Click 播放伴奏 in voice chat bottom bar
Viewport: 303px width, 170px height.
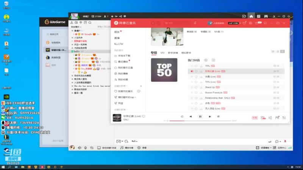click(x=127, y=148)
